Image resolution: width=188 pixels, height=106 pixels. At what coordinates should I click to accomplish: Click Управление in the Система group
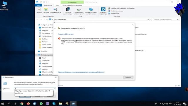tap(114, 14)
